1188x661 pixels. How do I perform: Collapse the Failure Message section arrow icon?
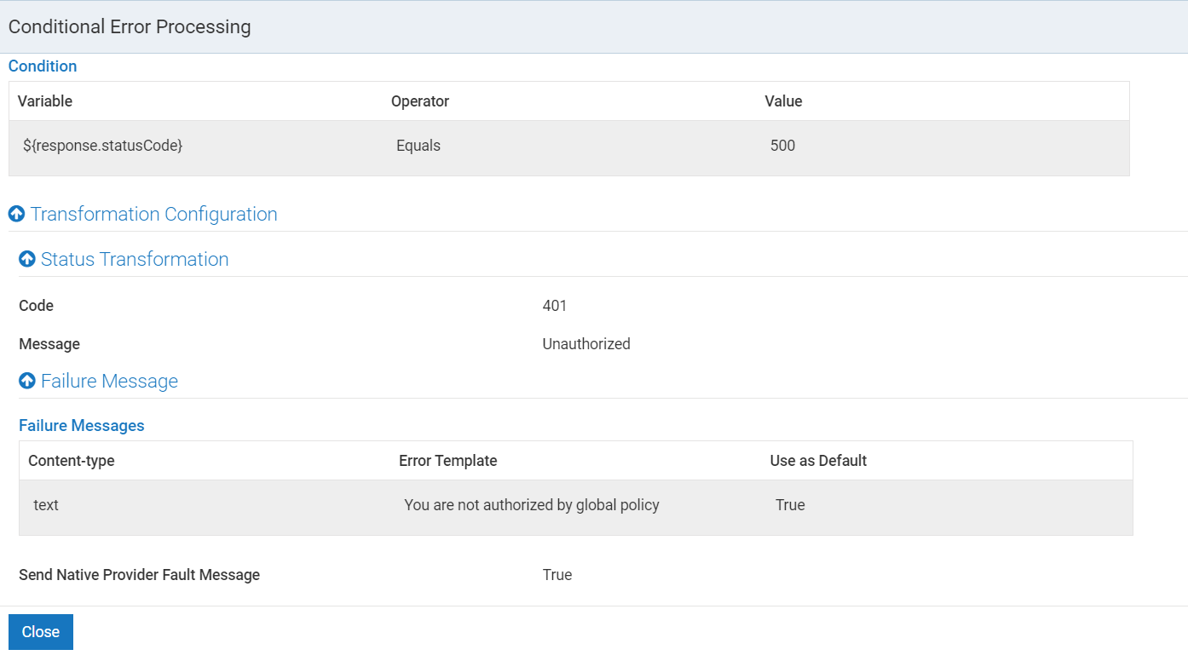tap(26, 381)
